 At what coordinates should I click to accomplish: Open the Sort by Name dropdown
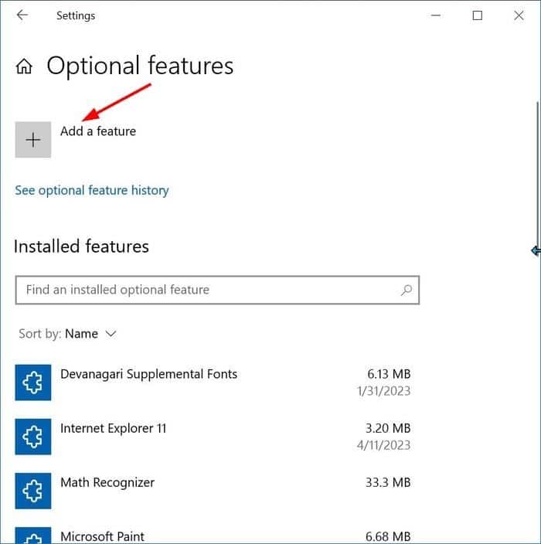point(68,334)
